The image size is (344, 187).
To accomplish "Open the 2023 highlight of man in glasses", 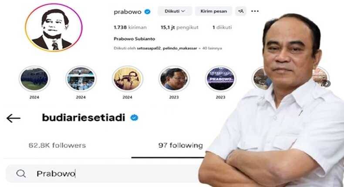I will tap(174, 79).
